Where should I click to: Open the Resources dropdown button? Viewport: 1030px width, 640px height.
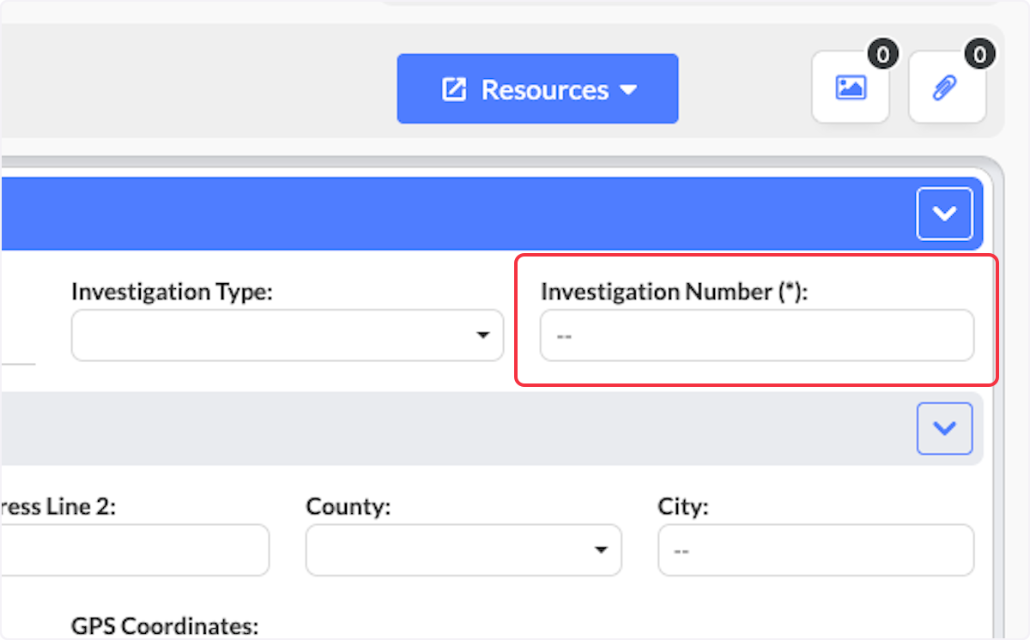537,89
